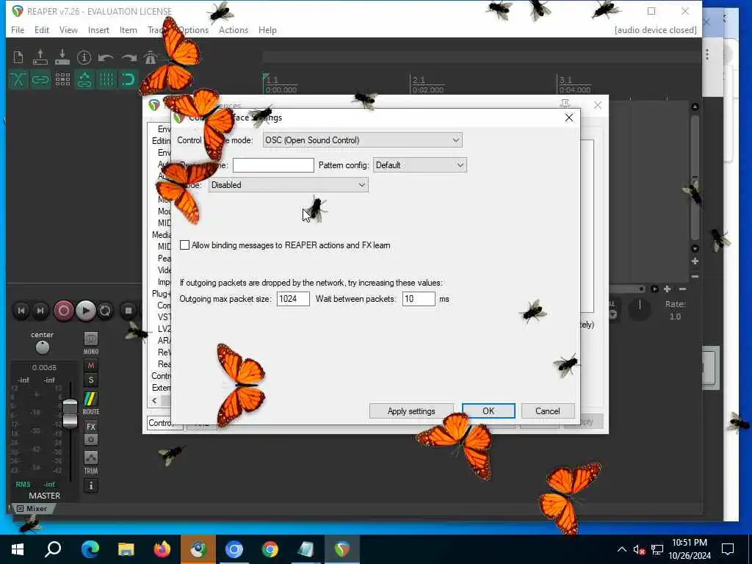Mute the master track M button
752x564 pixels.
[90, 366]
